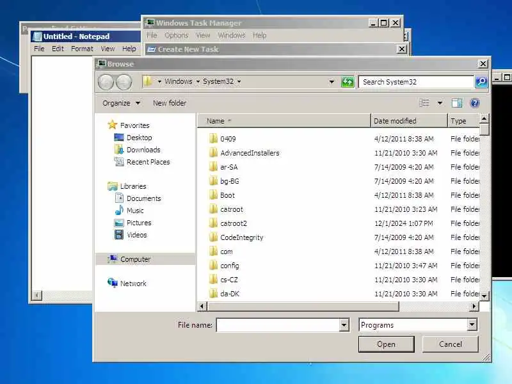This screenshot has height=384, width=512.
Task: Open Pictures library
Action: (139, 223)
